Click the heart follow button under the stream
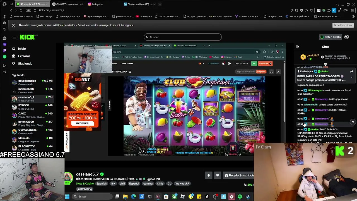The width and height of the screenshot is (357, 201). coord(218,175)
